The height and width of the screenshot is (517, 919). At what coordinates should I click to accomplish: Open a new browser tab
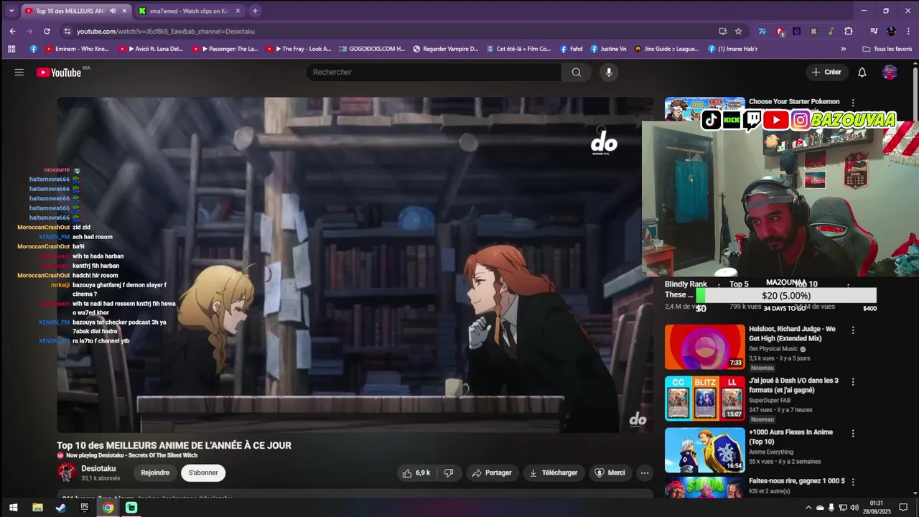pos(255,11)
